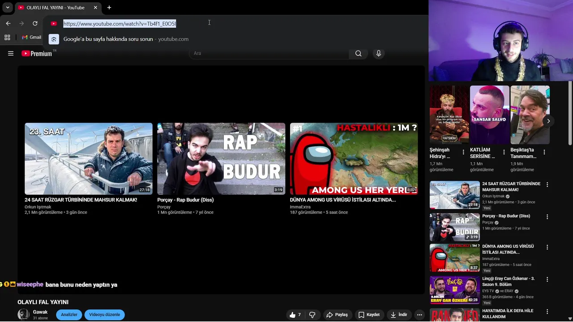Start voice search with microphone icon
573x322 pixels.
pyautogui.click(x=379, y=53)
